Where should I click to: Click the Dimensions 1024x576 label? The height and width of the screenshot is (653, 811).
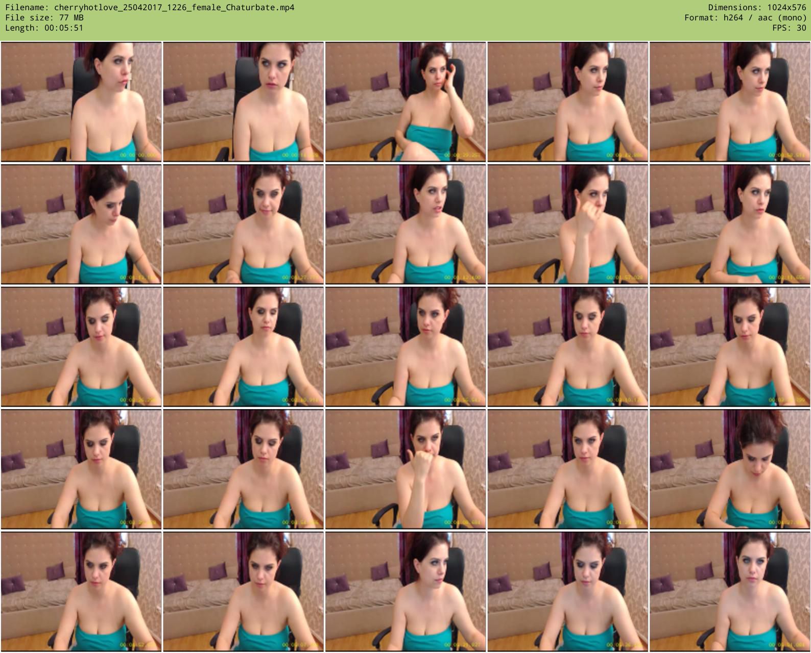click(757, 8)
